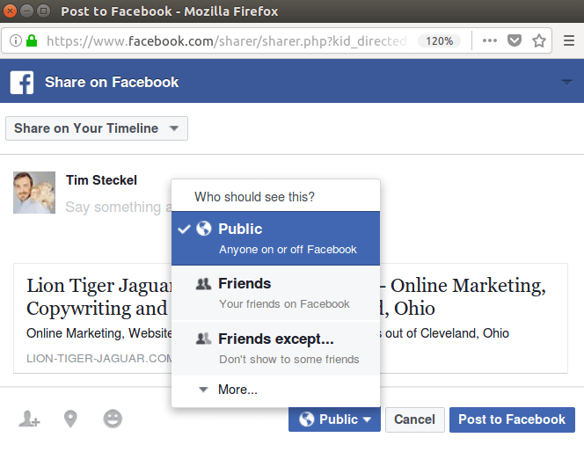Viewport: 584px width, 452px height.
Task: Click the LION-TIGER-JAGUAR.COM link text
Action: click(99, 359)
